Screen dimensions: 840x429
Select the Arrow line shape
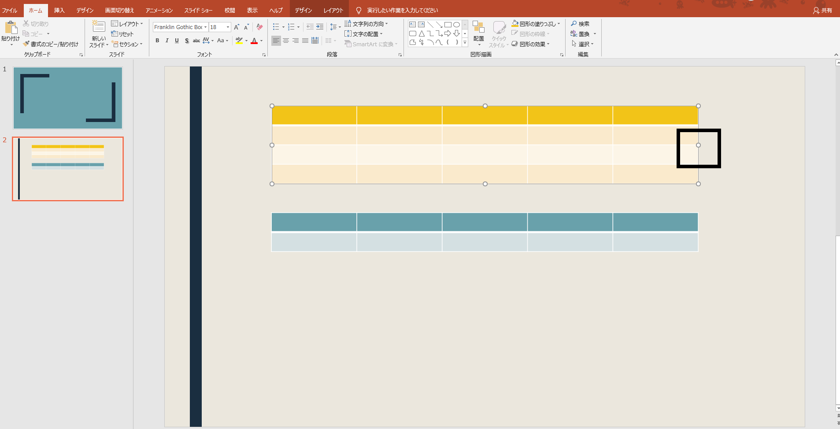pos(439,25)
